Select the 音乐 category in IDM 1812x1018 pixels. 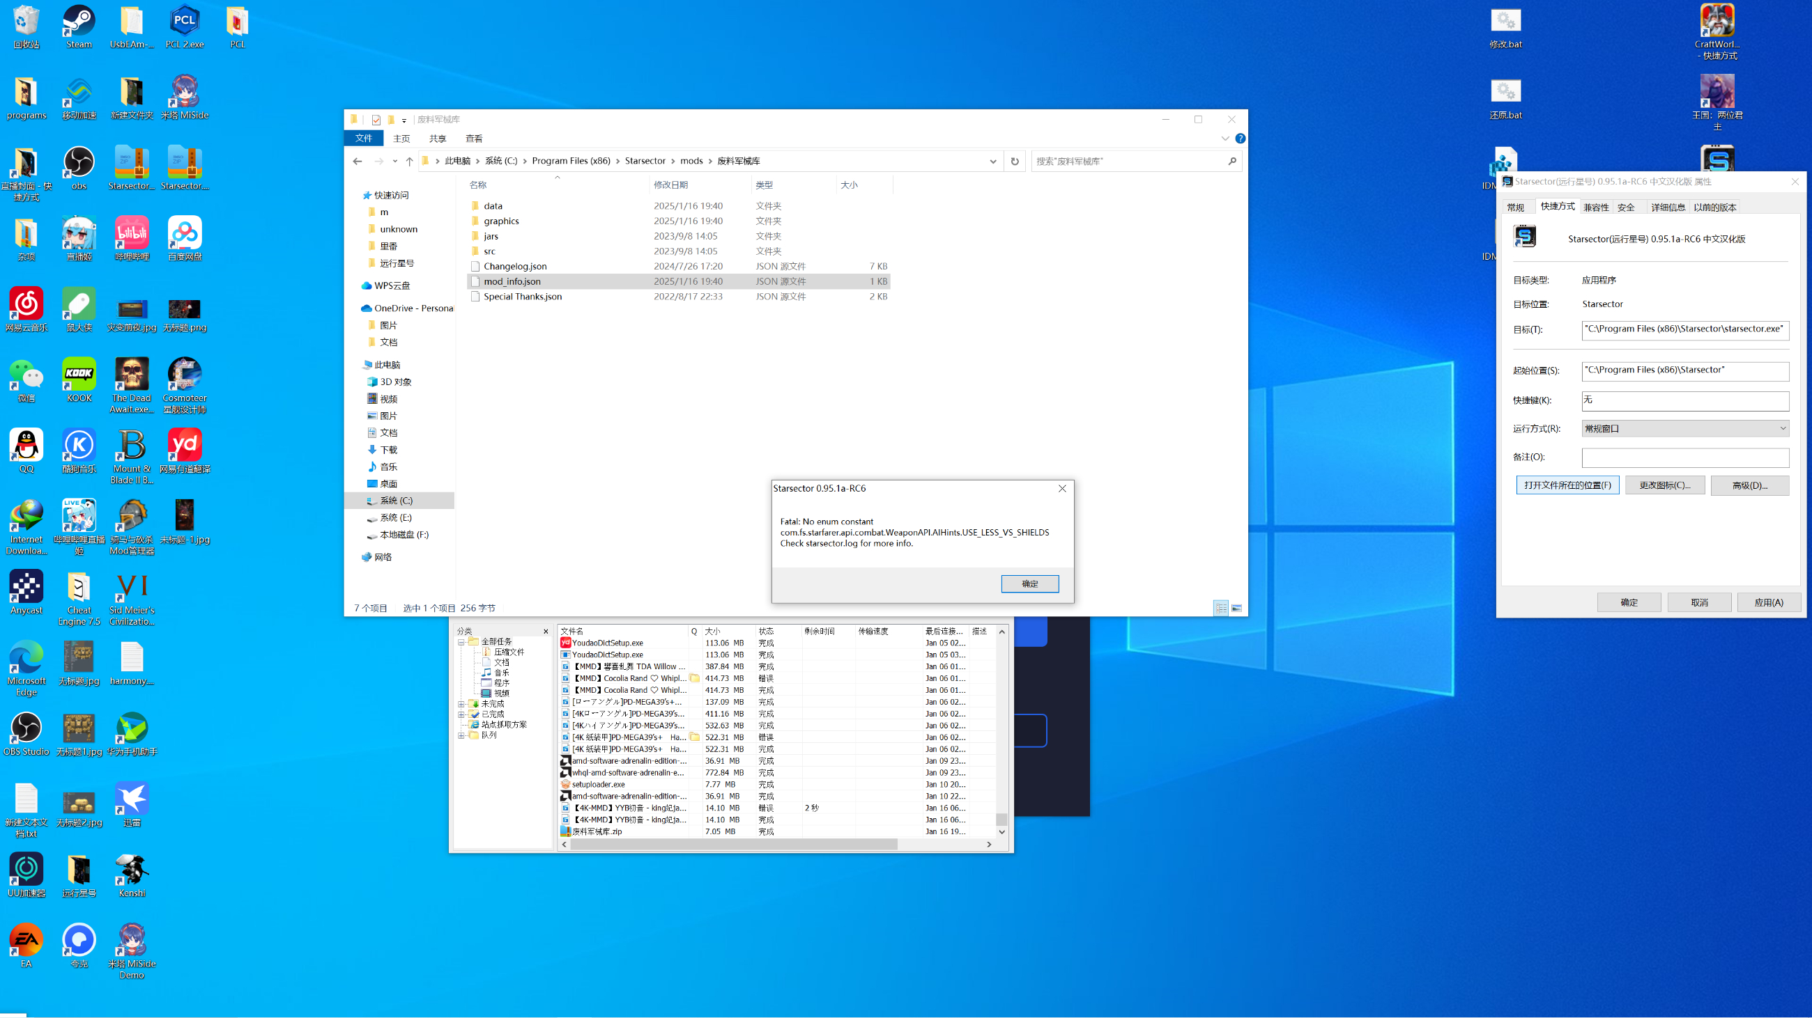click(501, 673)
